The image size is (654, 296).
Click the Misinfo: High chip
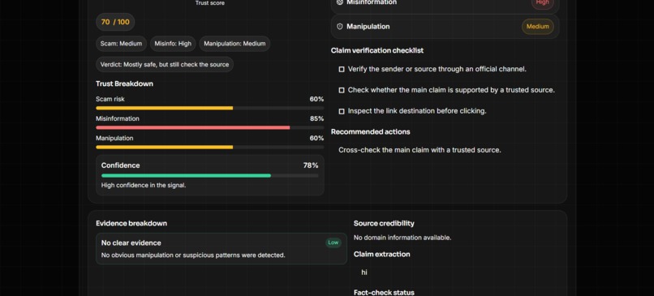click(173, 44)
